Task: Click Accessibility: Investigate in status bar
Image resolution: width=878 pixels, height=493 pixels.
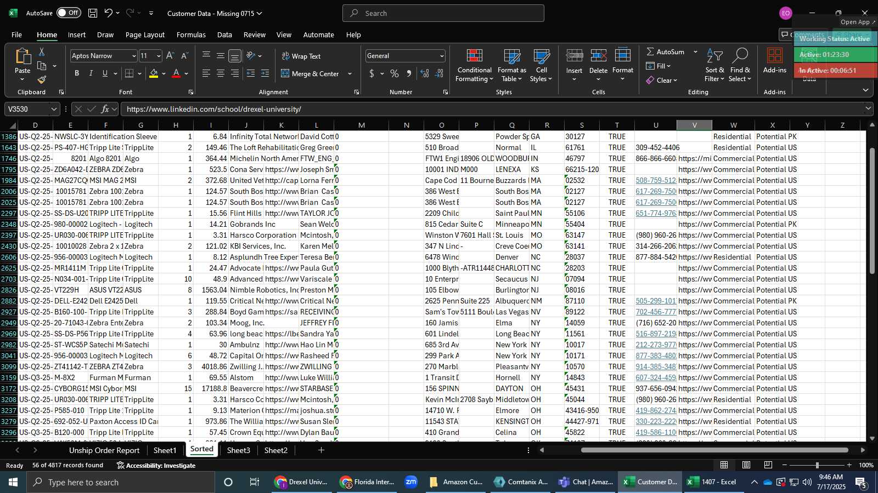Action: tap(156, 466)
